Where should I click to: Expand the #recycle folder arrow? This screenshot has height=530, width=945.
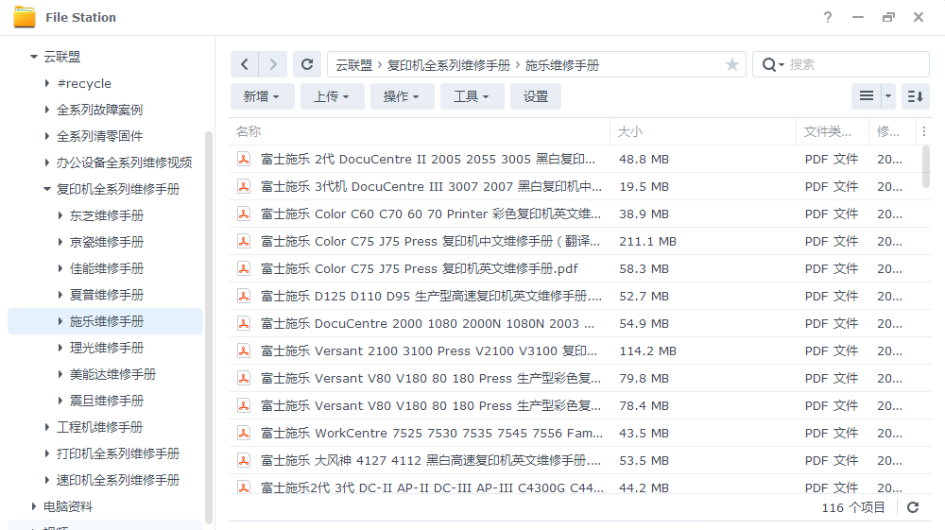click(47, 83)
